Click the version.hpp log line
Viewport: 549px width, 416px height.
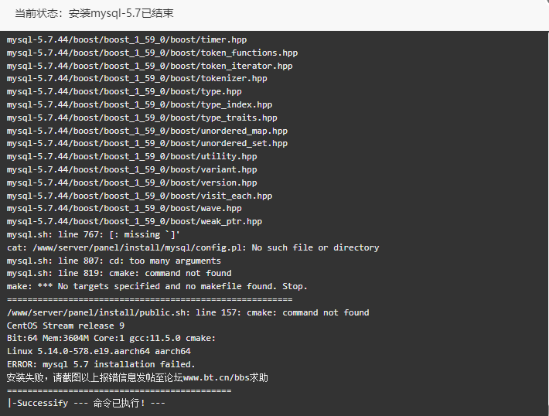pyautogui.click(x=131, y=182)
